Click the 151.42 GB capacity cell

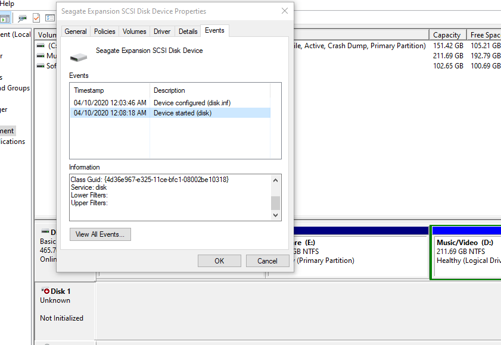pos(448,46)
